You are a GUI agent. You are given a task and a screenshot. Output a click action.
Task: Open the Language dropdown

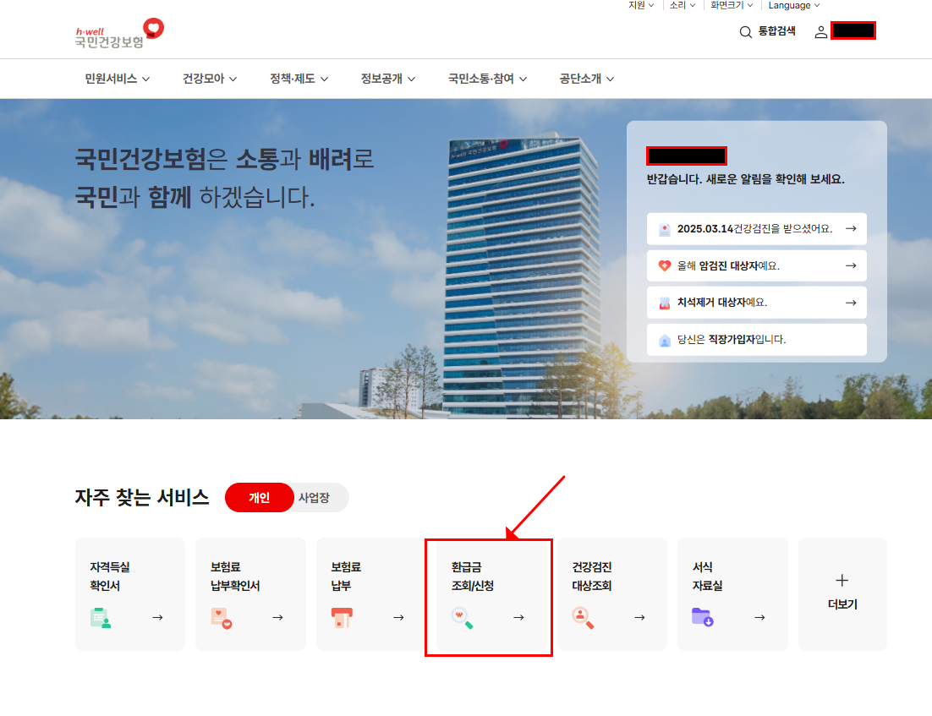pos(792,5)
